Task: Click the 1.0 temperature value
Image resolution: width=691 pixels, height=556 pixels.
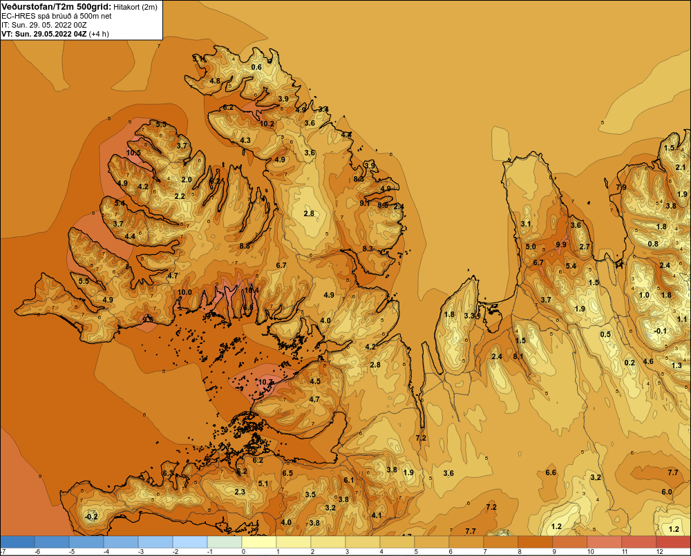Action: pyautogui.click(x=644, y=295)
